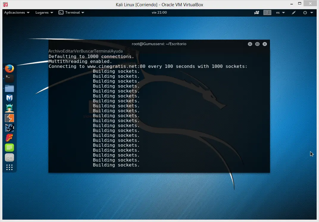Close the root@Gumusservi terminal window

(x=265, y=44)
